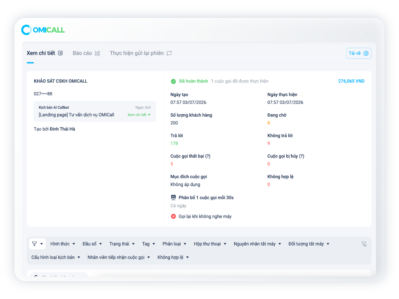399x299 pixels.
Task: Click the Không trả lời value 9
Action: (x=269, y=144)
